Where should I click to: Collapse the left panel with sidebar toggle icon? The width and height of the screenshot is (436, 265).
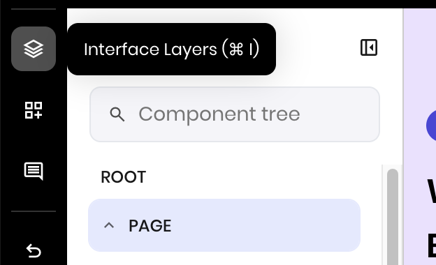[x=369, y=47]
